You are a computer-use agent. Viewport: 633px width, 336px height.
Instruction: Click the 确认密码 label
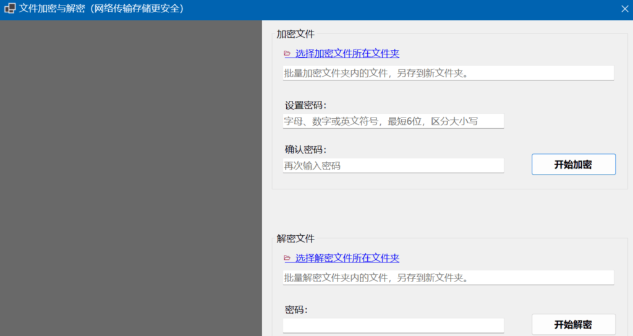pyautogui.click(x=305, y=150)
